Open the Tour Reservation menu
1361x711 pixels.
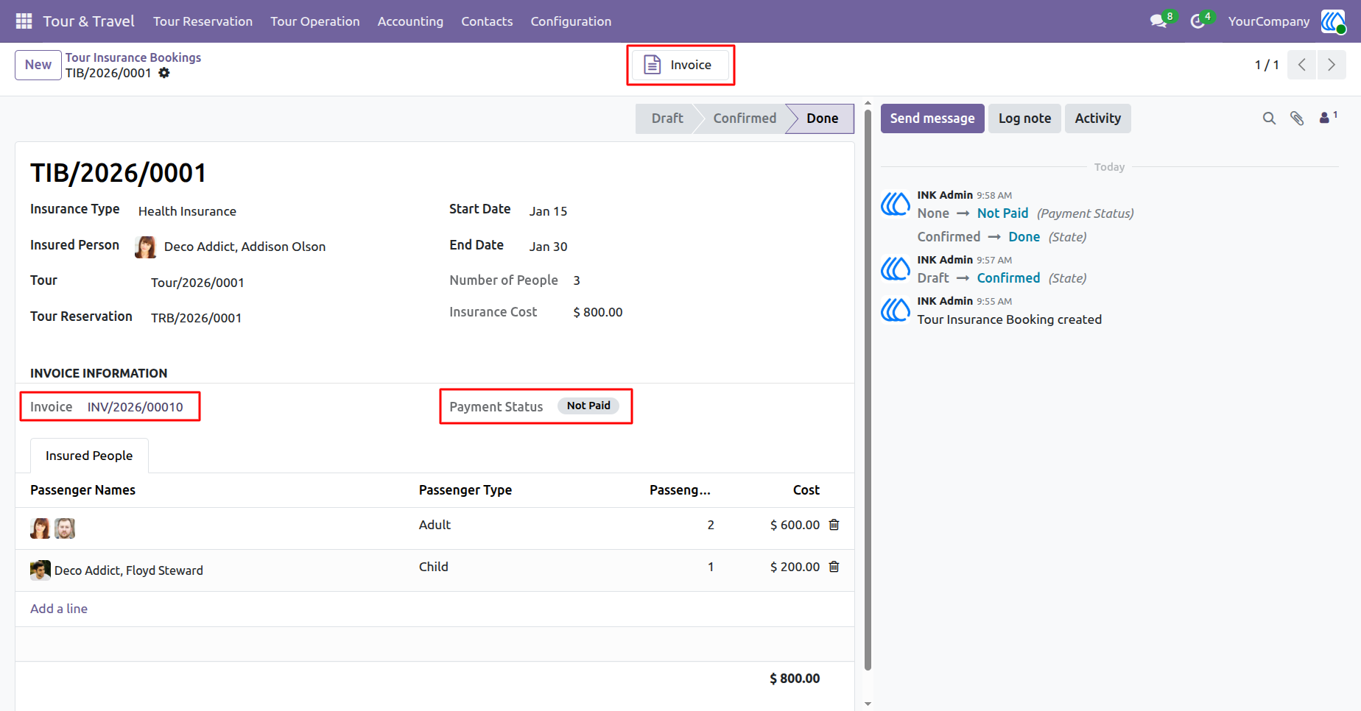tap(203, 21)
